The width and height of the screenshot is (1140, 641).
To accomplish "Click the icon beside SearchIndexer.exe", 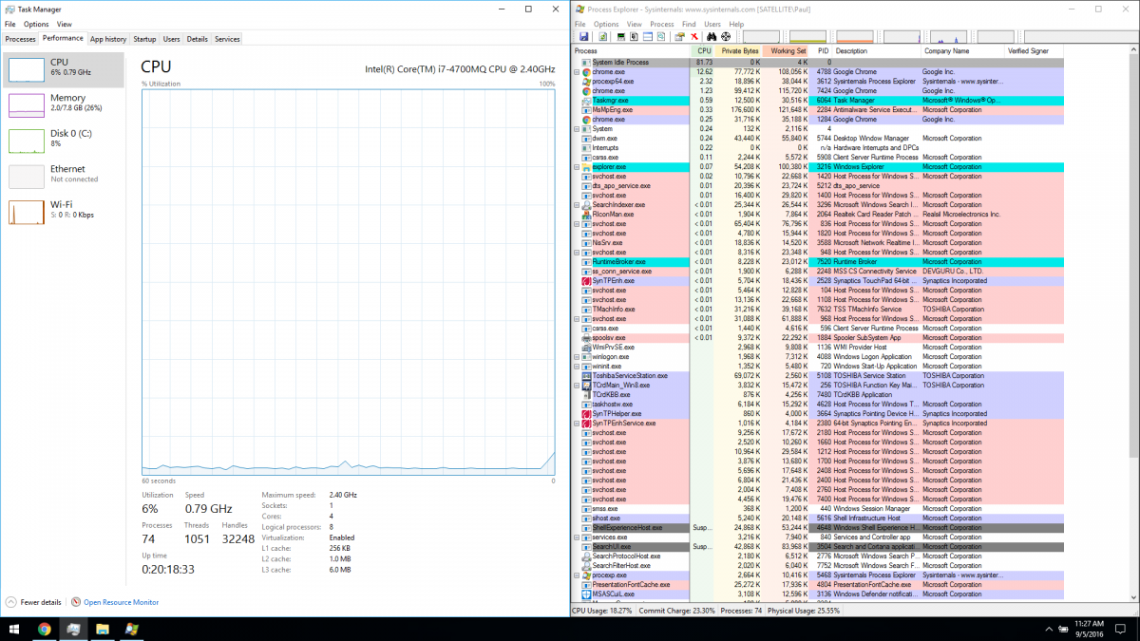I will coord(586,205).
